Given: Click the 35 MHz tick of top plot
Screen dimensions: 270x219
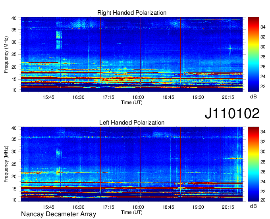Looking at the screenshot, I should point(14,30).
